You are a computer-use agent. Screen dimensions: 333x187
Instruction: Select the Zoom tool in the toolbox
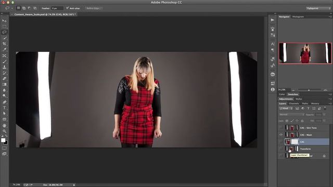point(4,131)
